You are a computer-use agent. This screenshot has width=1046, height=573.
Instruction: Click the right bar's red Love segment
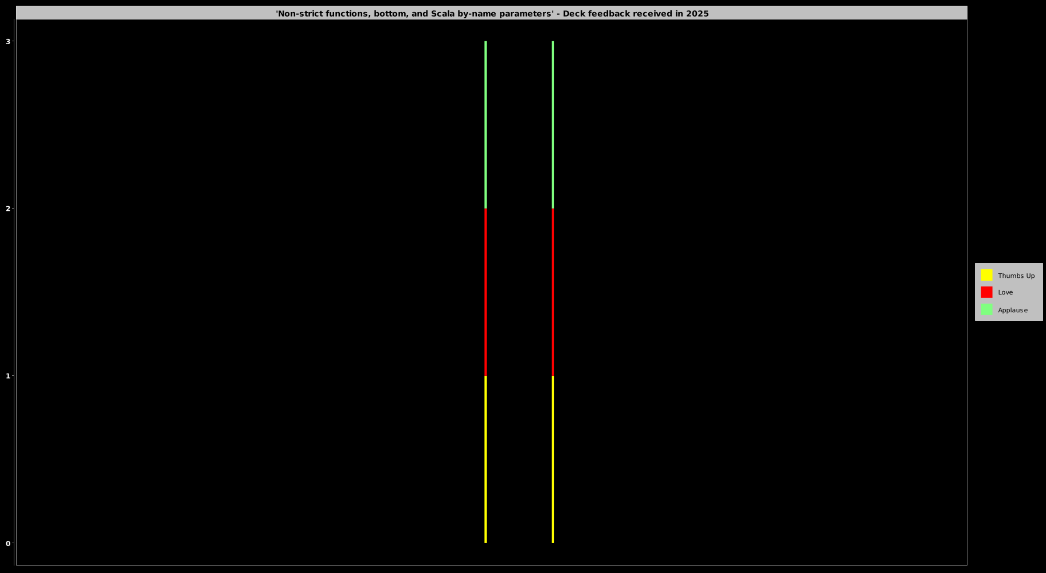coord(553,292)
